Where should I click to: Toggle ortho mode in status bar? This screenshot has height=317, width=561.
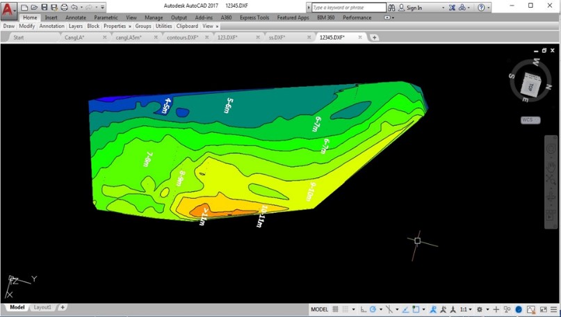[363, 309]
